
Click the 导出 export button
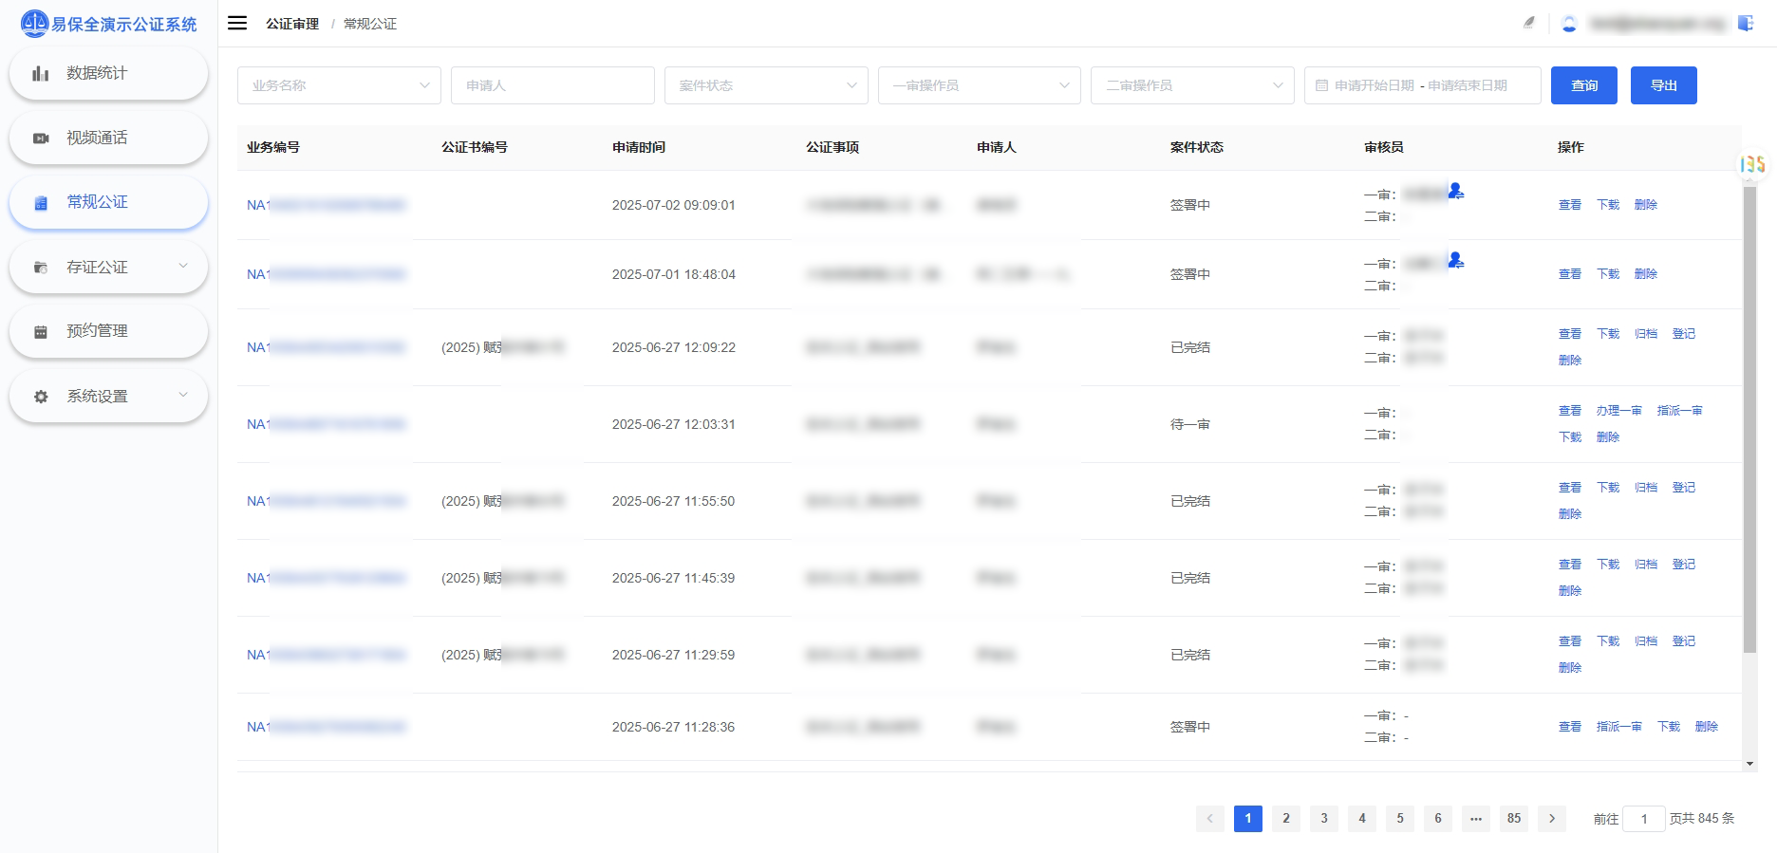pyautogui.click(x=1663, y=85)
